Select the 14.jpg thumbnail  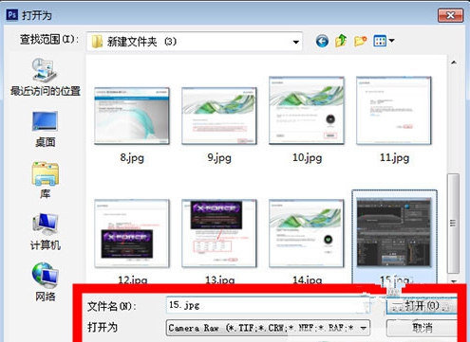[x=307, y=233]
